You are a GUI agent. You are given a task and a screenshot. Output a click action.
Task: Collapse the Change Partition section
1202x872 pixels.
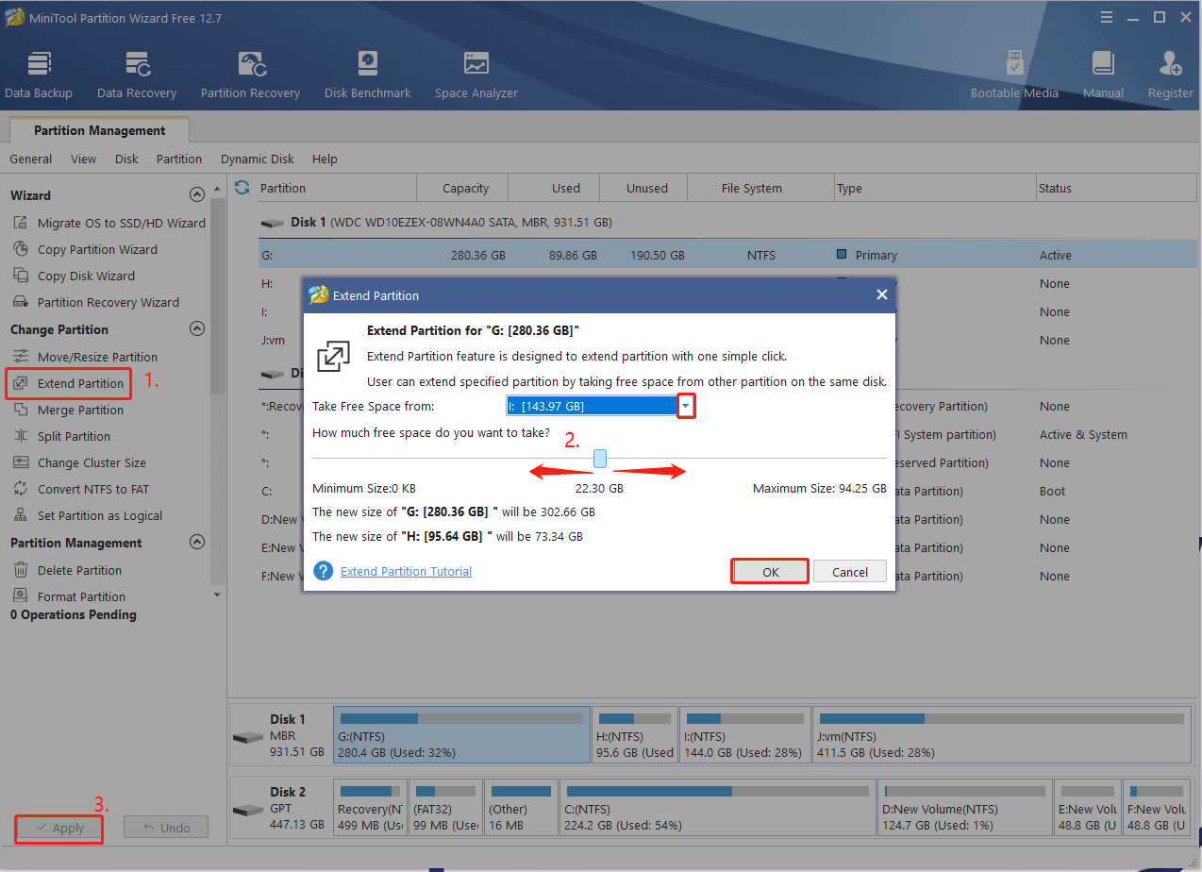click(x=197, y=329)
